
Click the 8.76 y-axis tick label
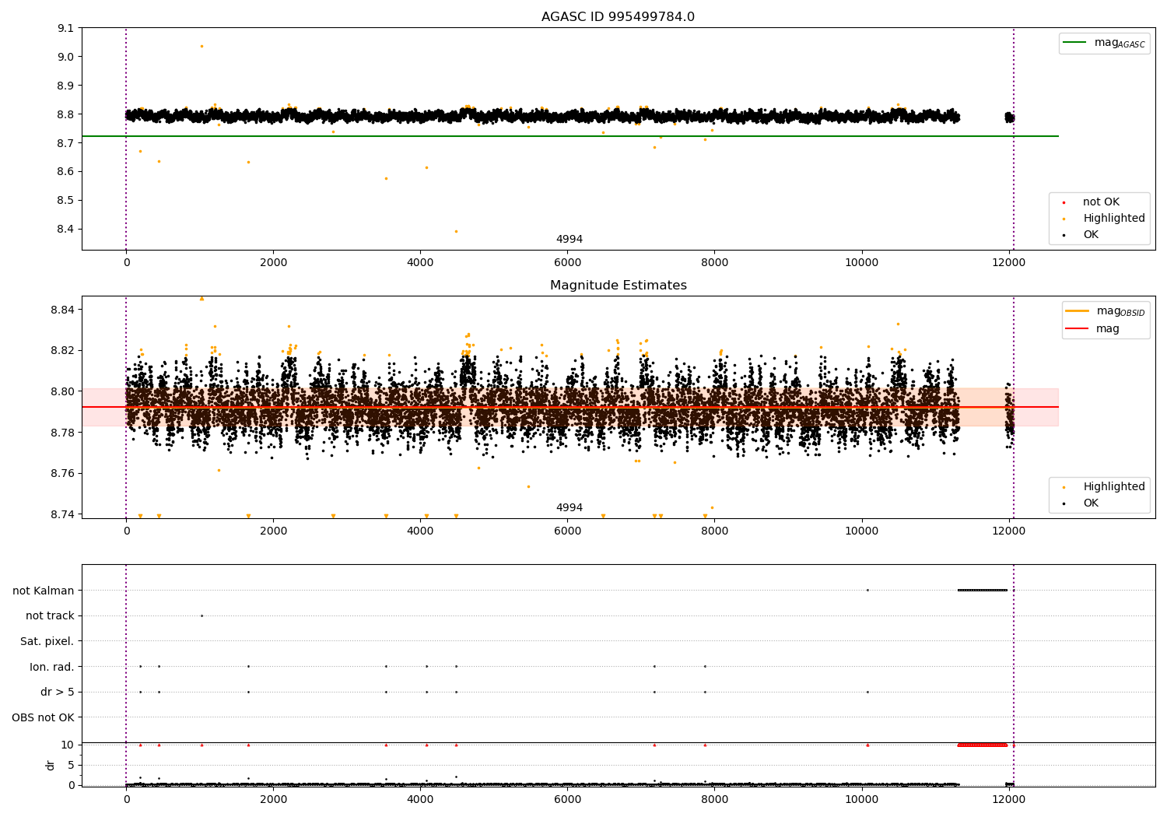pyautogui.click(x=63, y=474)
